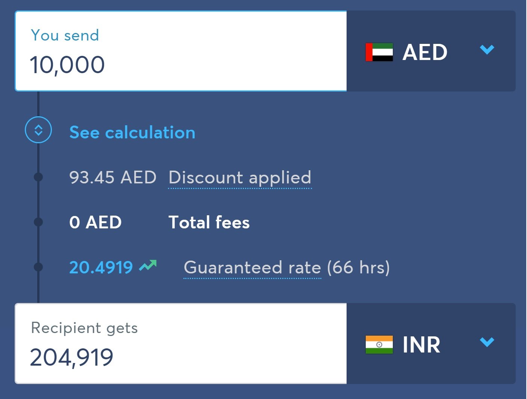Open the Discount applied details link
The image size is (527, 399).
tap(240, 178)
